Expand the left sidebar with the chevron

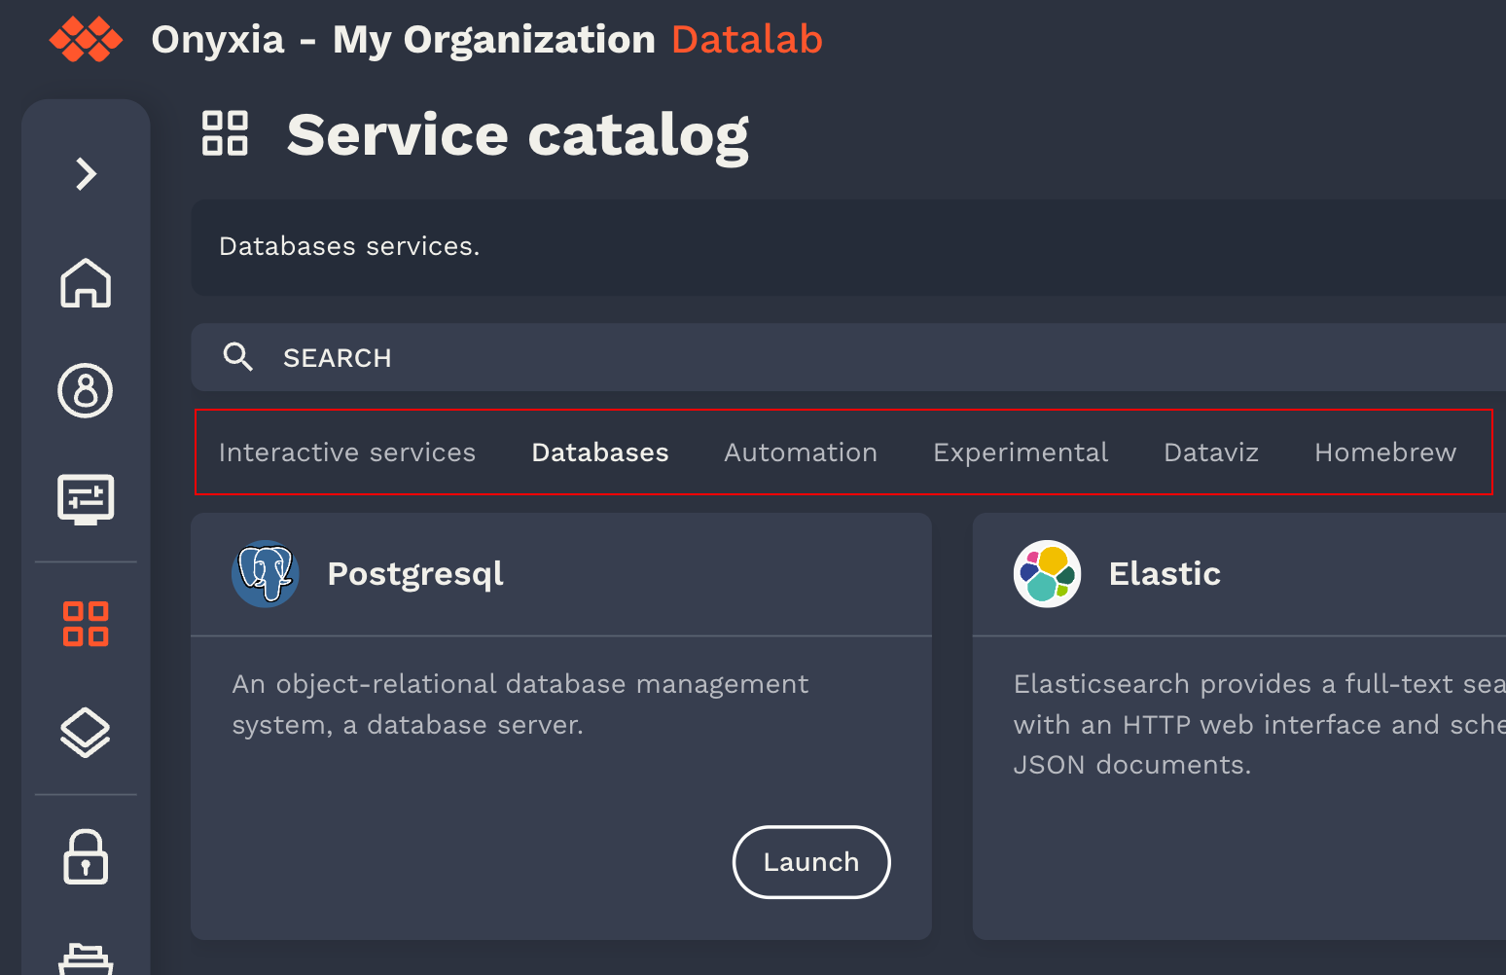click(86, 174)
